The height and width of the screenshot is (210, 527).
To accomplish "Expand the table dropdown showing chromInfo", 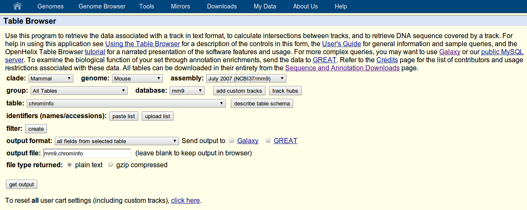I will pyautogui.click(x=126, y=103).
